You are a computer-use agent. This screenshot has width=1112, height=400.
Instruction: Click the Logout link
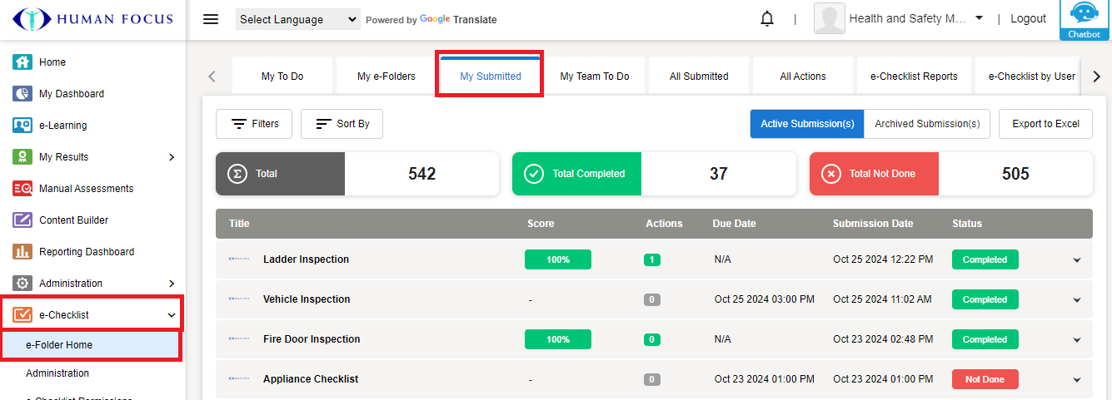1028,19
